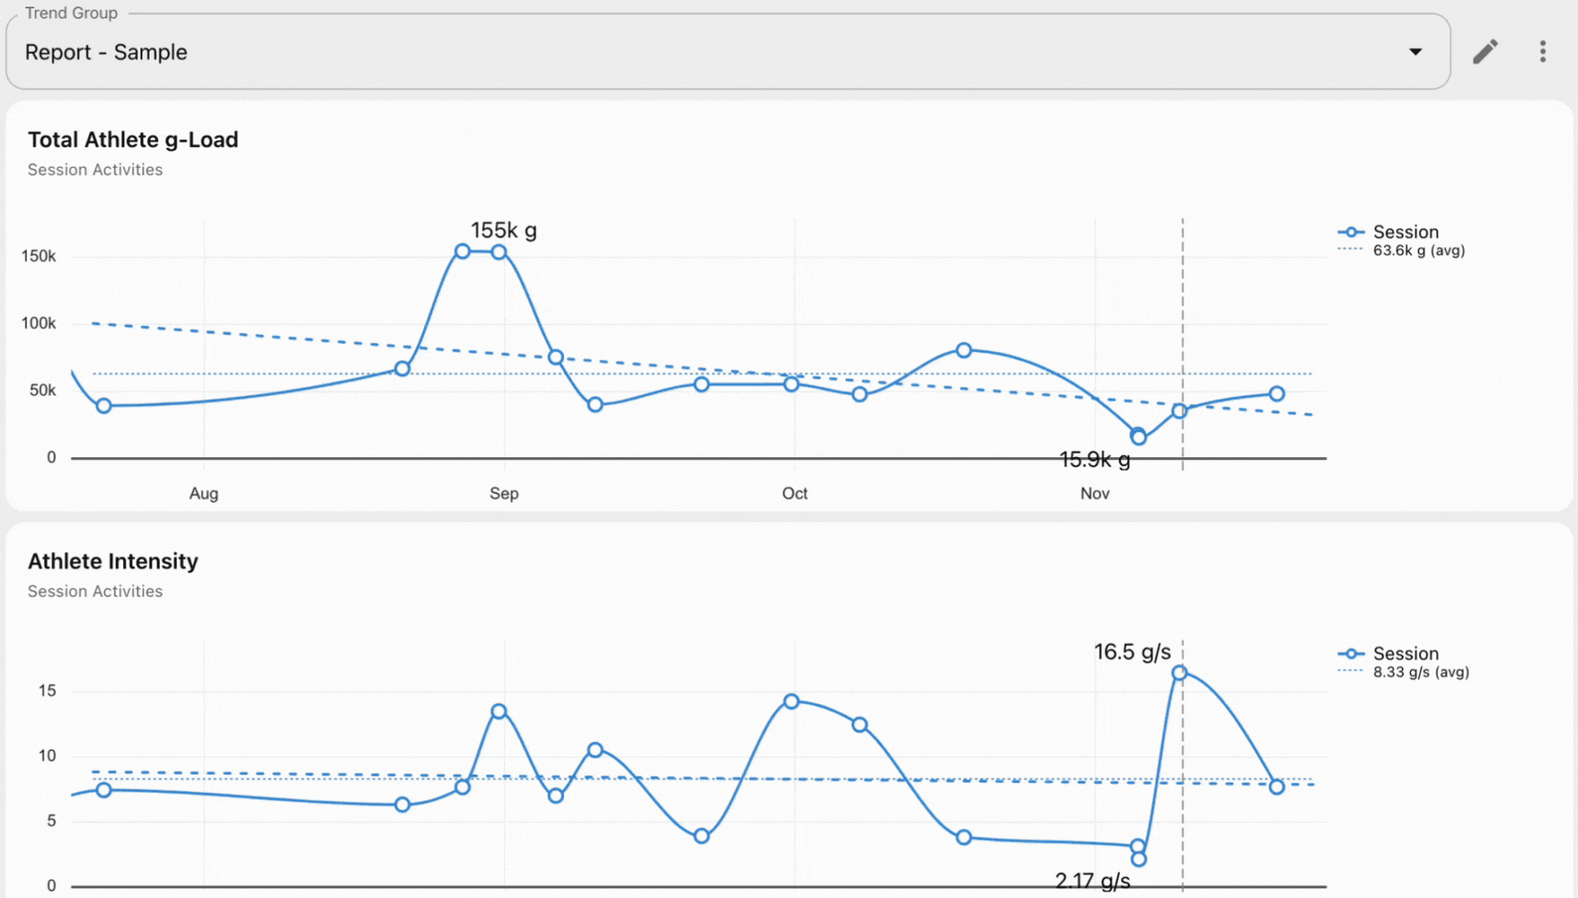Click the 'Total Athlete g-Load' chart title

click(133, 140)
